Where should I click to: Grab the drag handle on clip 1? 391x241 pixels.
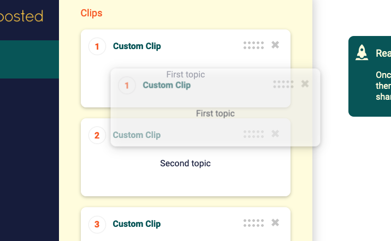(253, 45)
